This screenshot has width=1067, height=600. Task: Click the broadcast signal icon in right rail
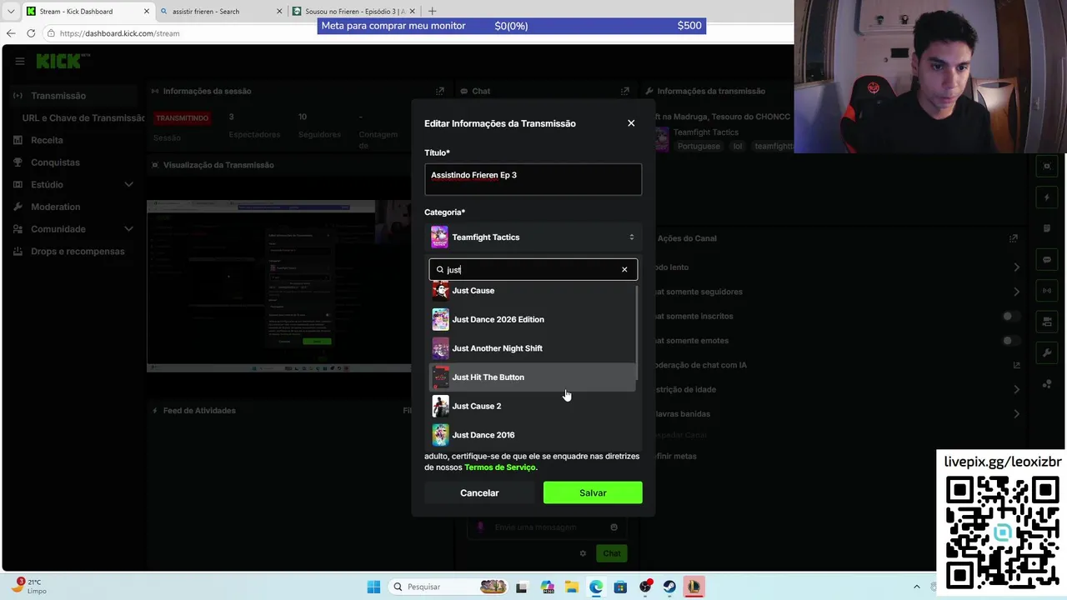click(1047, 291)
